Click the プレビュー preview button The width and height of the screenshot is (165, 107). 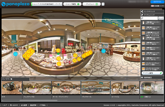[x=92, y=4]
